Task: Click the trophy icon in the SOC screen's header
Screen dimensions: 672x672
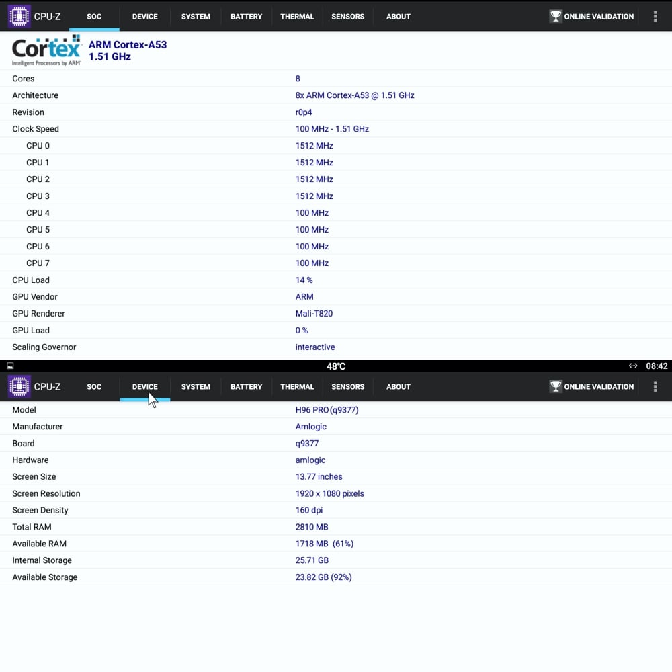Action: pos(556,16)
